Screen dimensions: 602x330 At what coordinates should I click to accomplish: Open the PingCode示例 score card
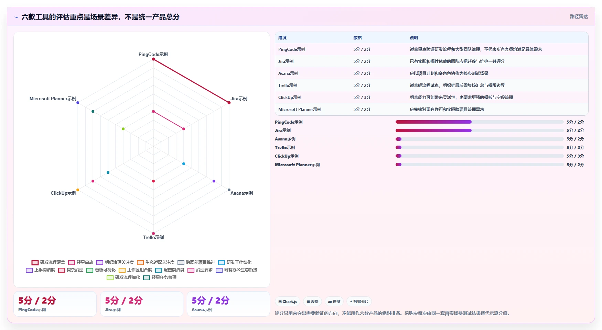point(55,304)
